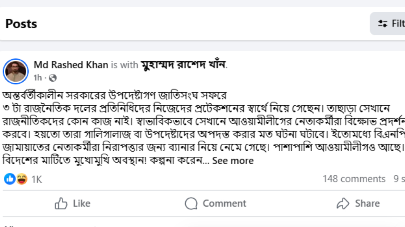Click the Haha laughing reaction emoji
This screenshot has height=227, width=405.
coord(22,179)
